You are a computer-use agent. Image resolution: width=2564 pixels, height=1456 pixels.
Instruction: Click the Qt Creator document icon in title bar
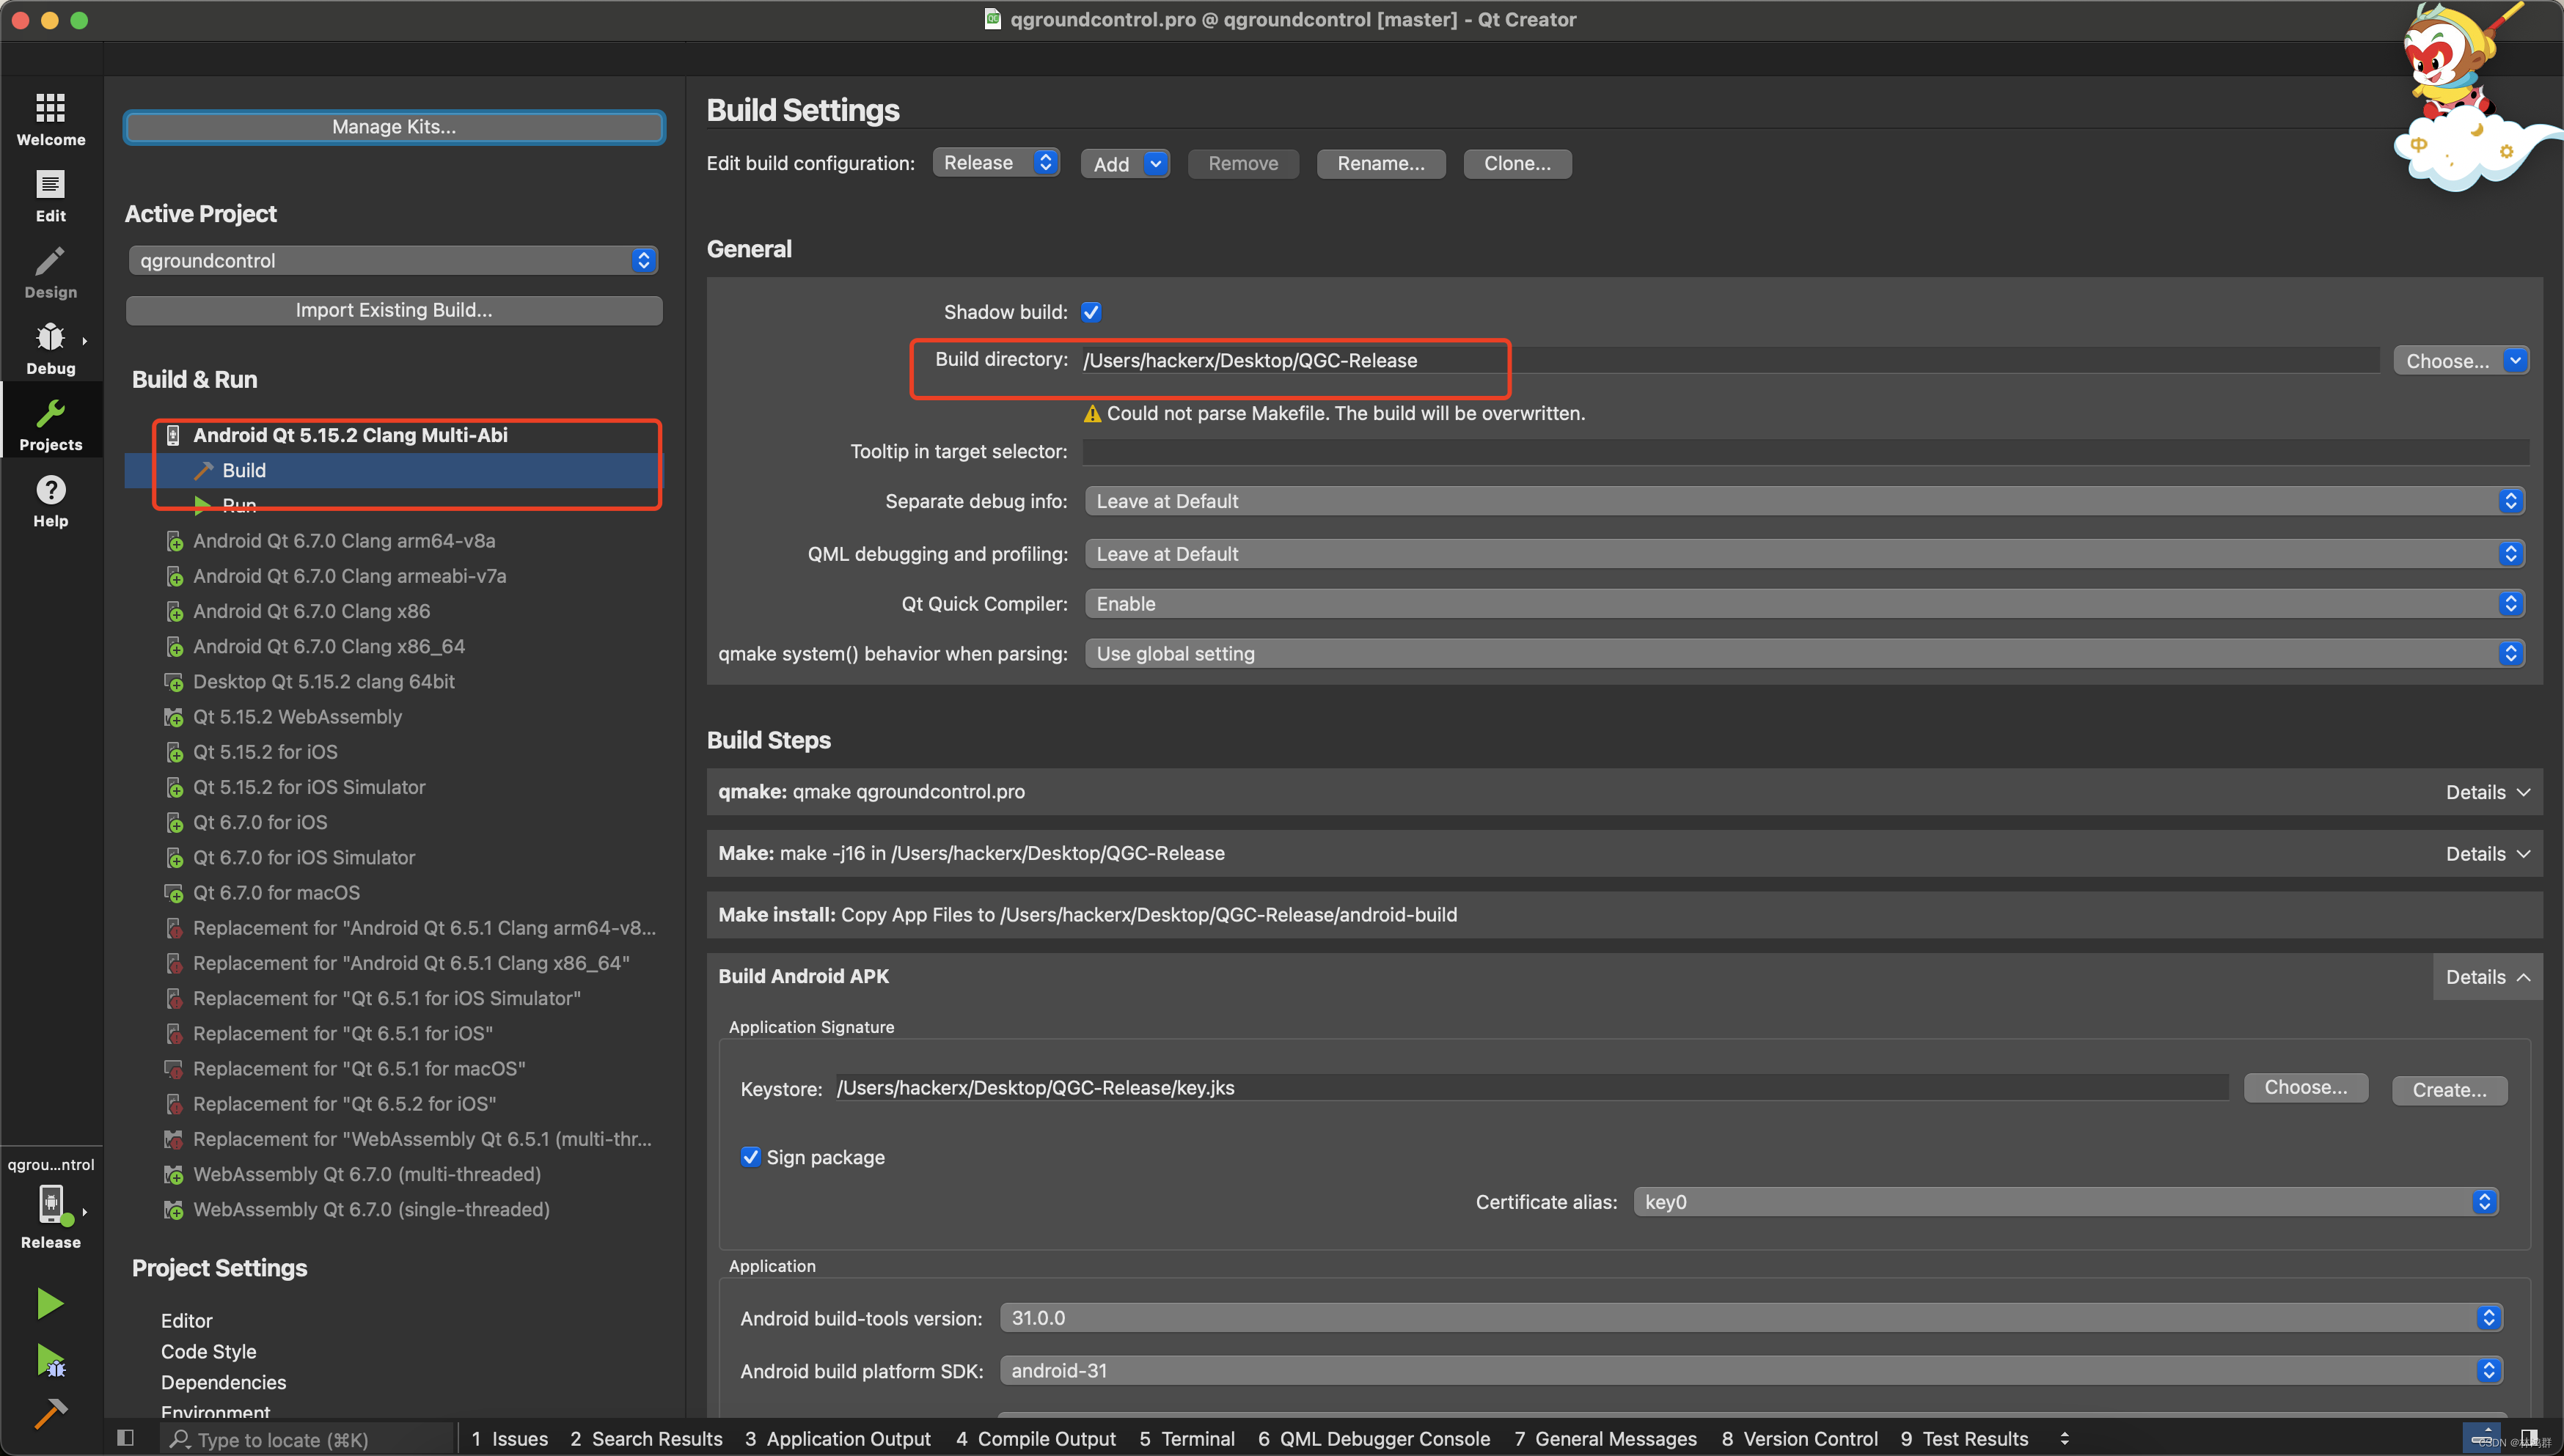992,19
